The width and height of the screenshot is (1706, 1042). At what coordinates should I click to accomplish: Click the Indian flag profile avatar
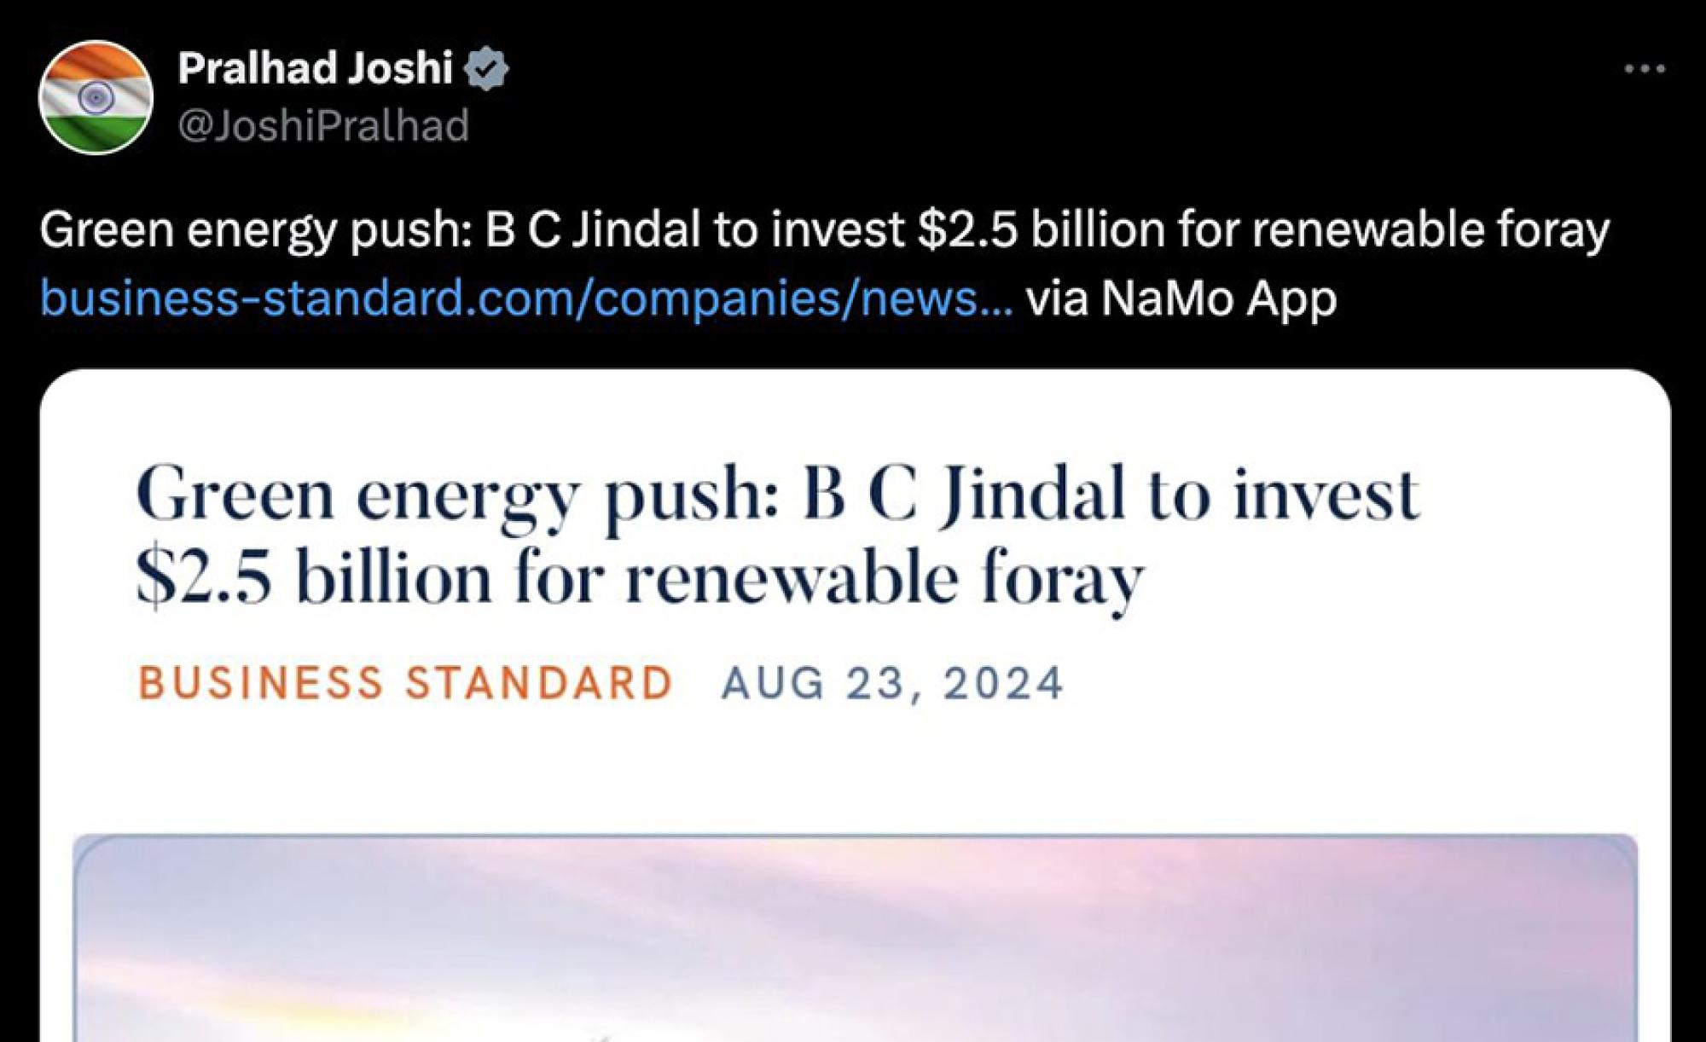click(x=96, y=98)
